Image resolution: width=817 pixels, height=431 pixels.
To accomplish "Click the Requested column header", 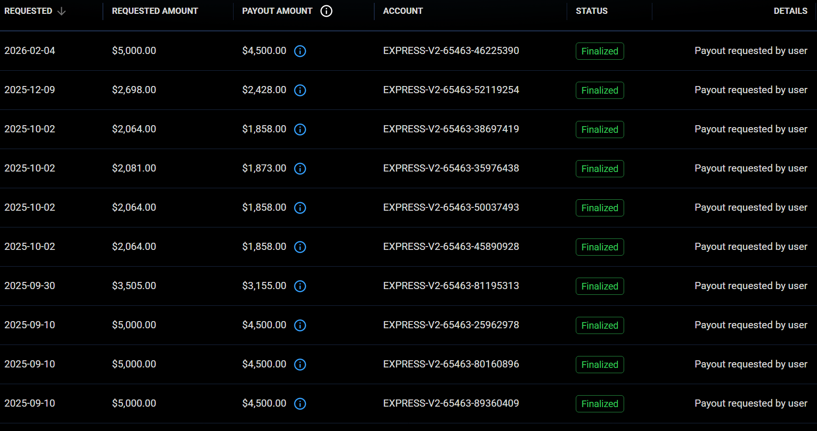I will click(x=28, y=11).
